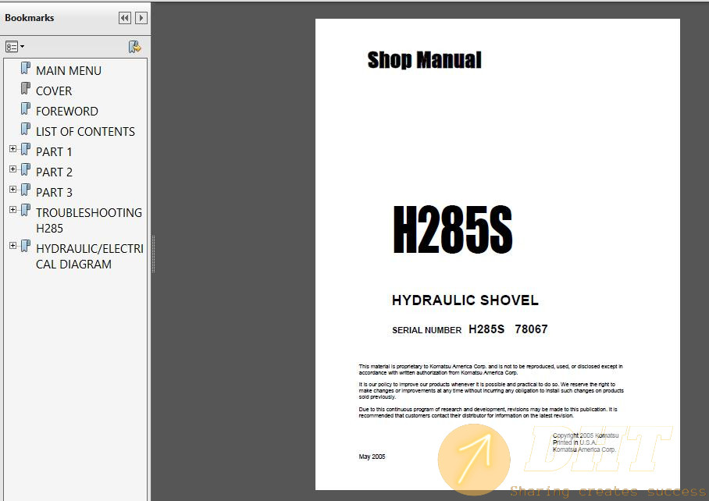Click the single right-arrow button in Bookmarks header
Screen dimensions: 709x501
pos(141,18)
